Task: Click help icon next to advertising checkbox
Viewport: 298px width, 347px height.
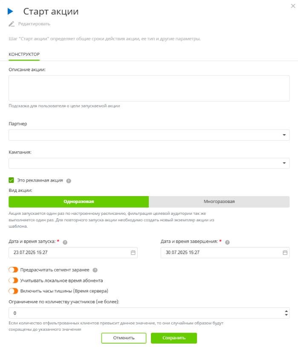Action: click(69, 181)
